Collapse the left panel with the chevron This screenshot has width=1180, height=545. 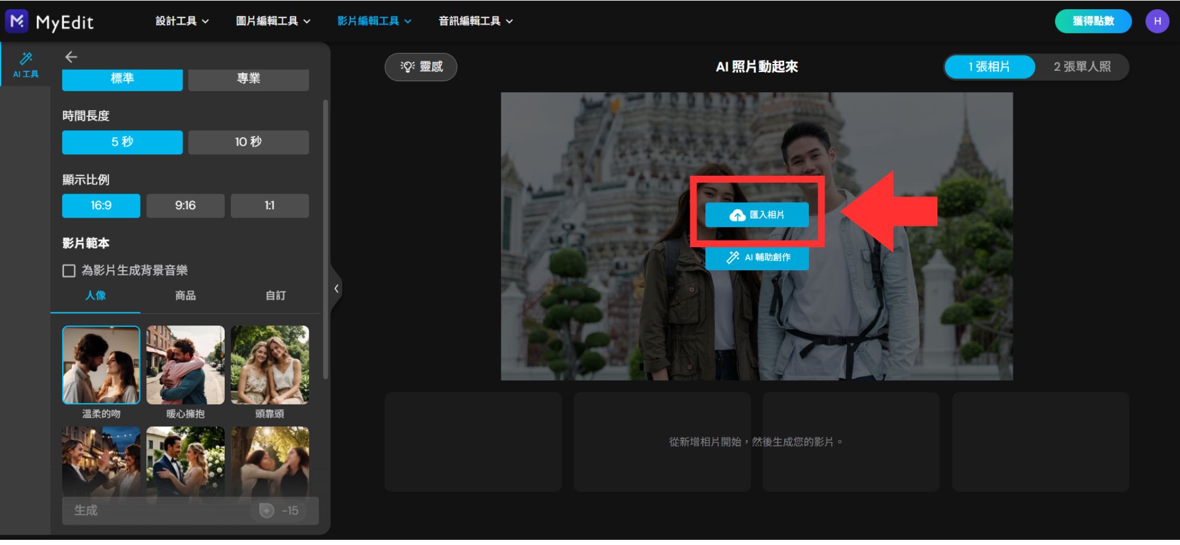tap(337, 288)
